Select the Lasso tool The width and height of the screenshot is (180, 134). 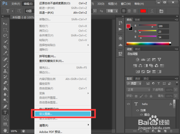(5, 35)
